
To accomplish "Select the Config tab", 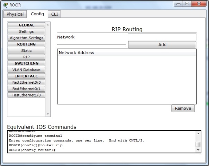I will (37, 14).
